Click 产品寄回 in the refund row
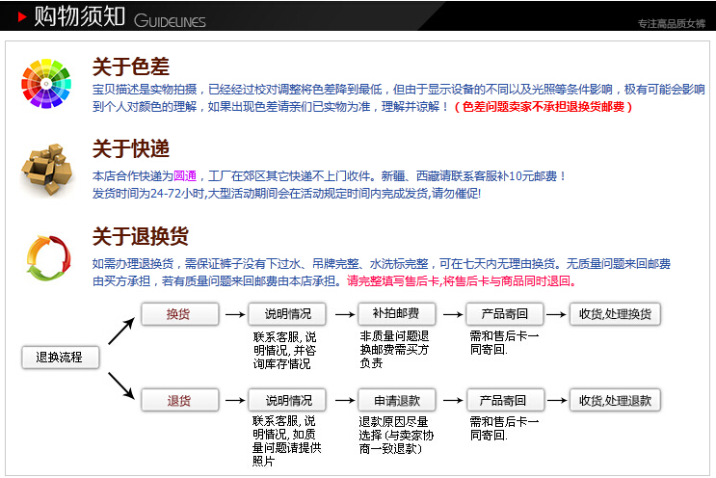 [x=505, y=401]
